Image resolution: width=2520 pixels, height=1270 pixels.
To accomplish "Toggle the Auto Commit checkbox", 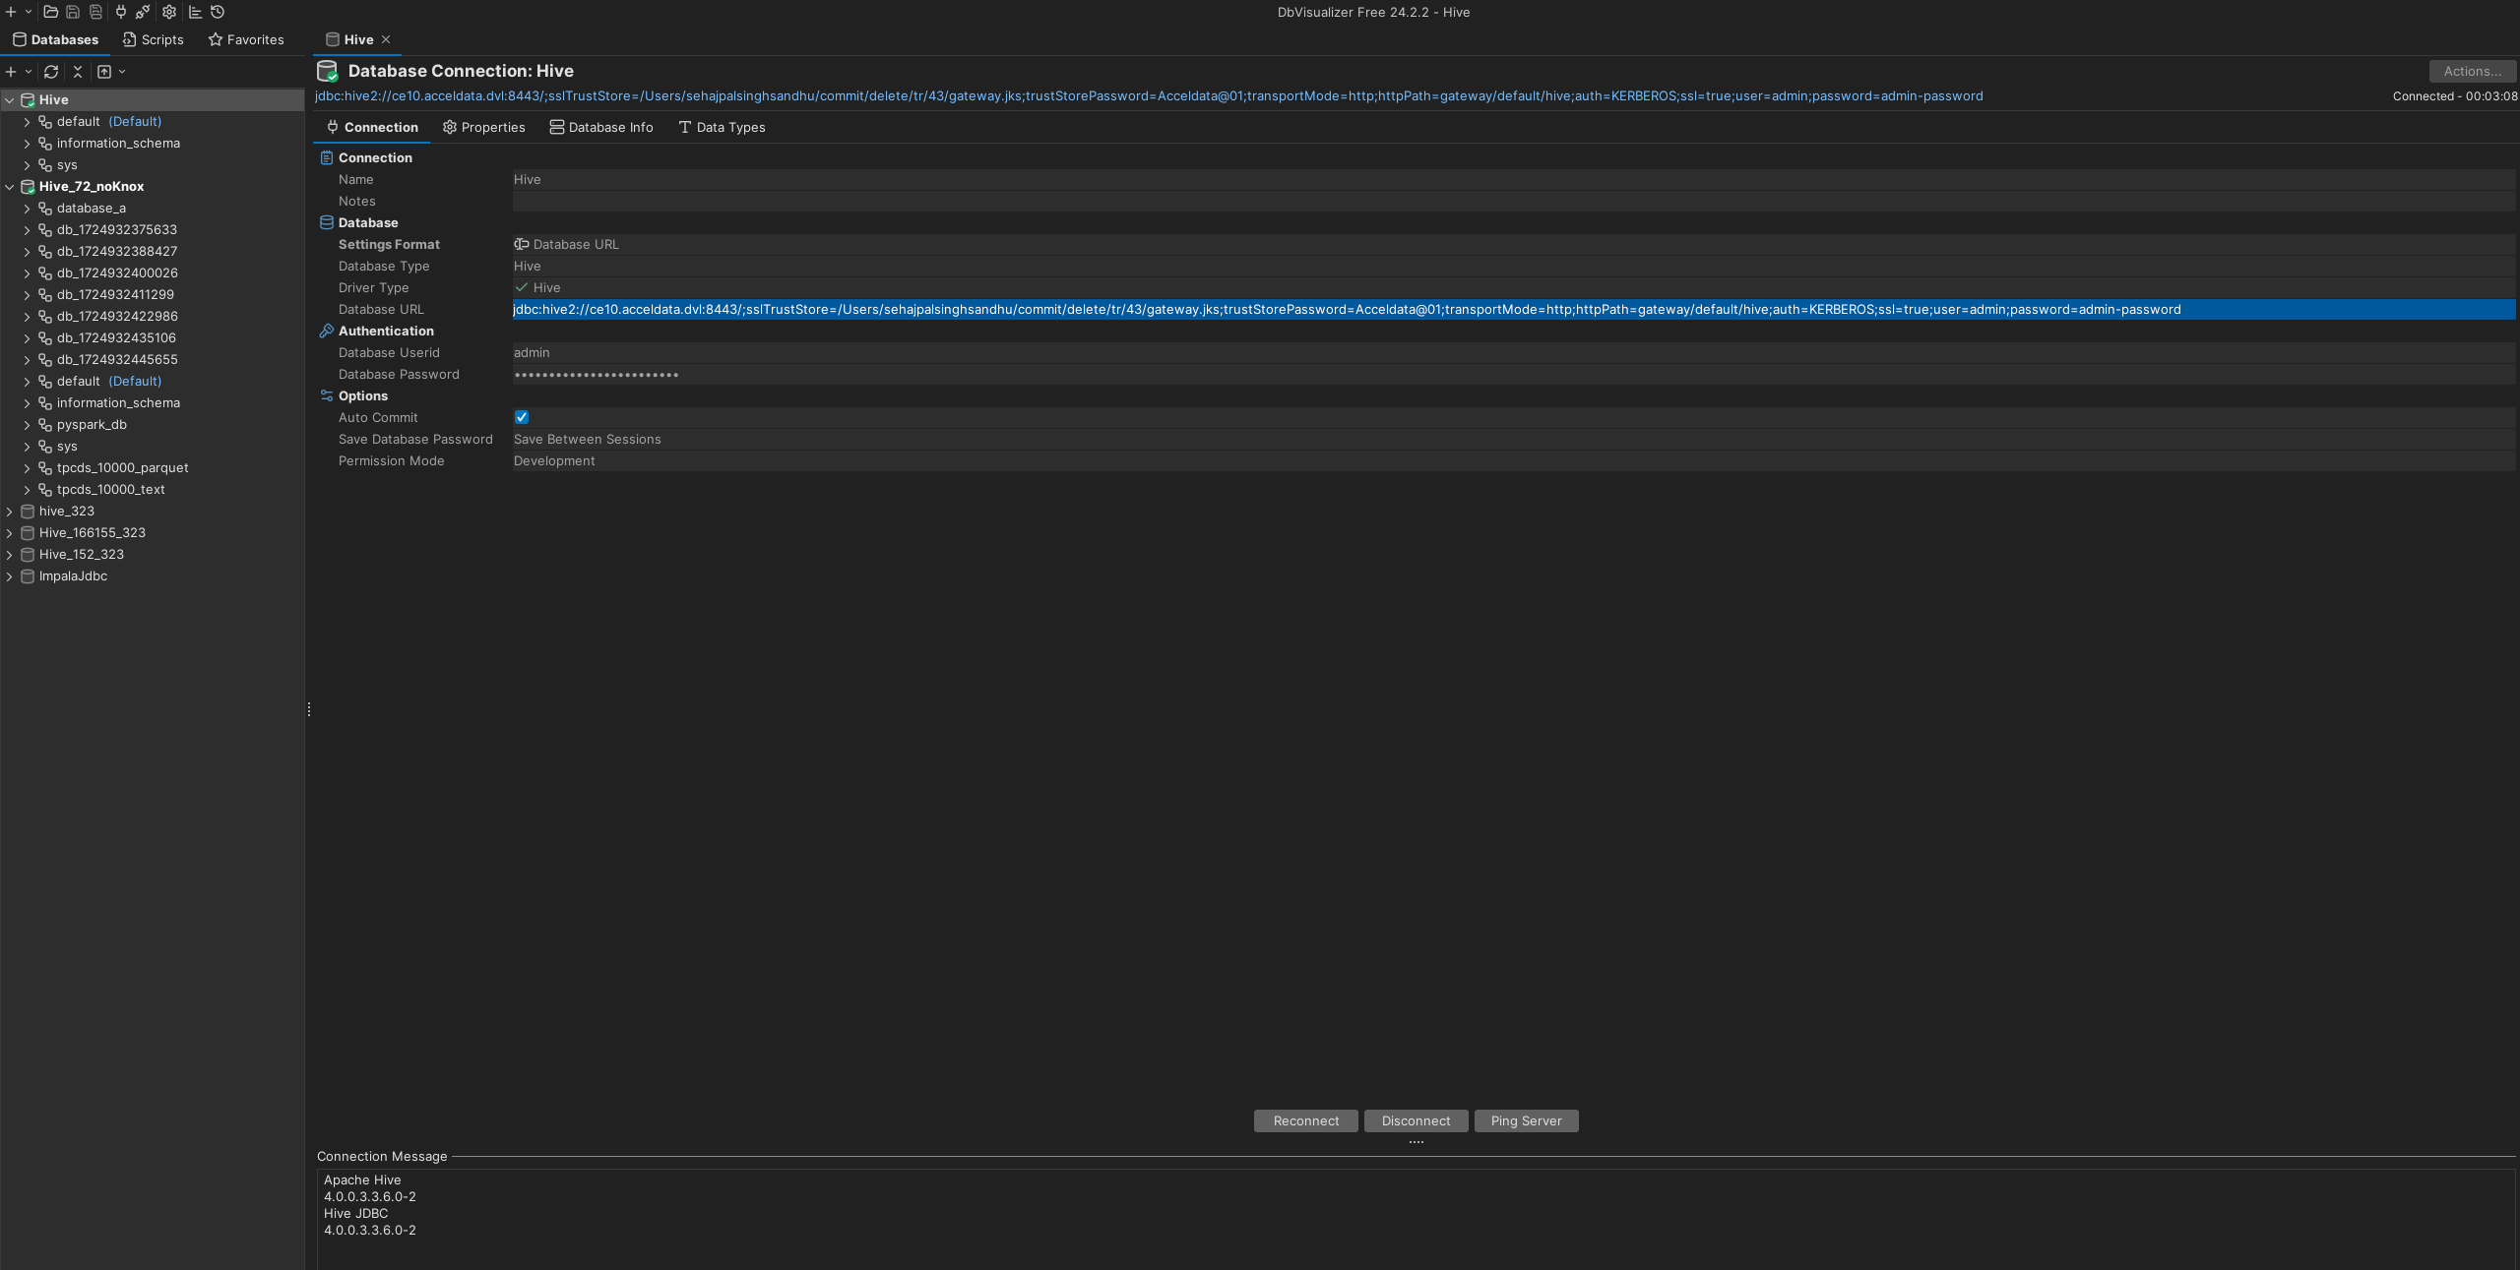I will (522, 418).
